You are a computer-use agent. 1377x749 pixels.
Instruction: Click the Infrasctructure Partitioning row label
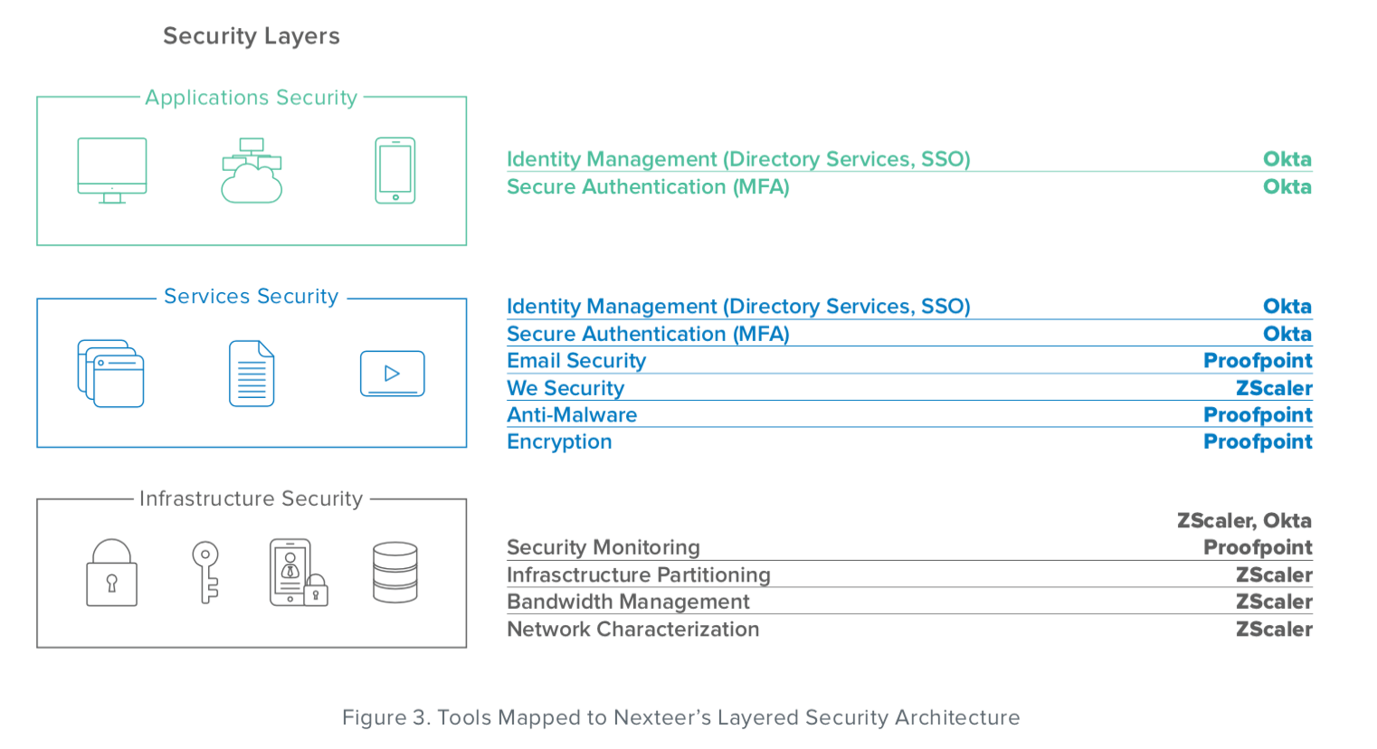(639, 574)
